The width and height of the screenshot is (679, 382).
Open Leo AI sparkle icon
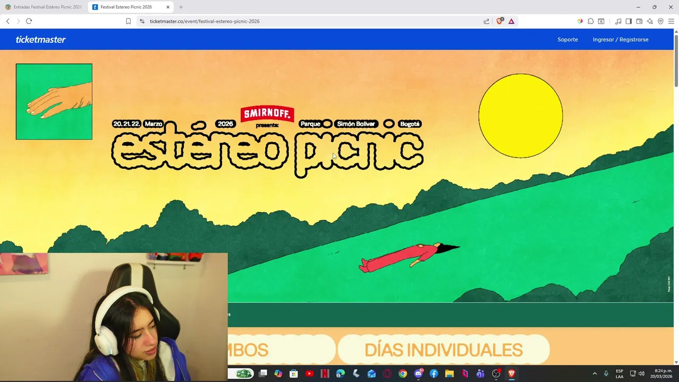tap(650, 21)
